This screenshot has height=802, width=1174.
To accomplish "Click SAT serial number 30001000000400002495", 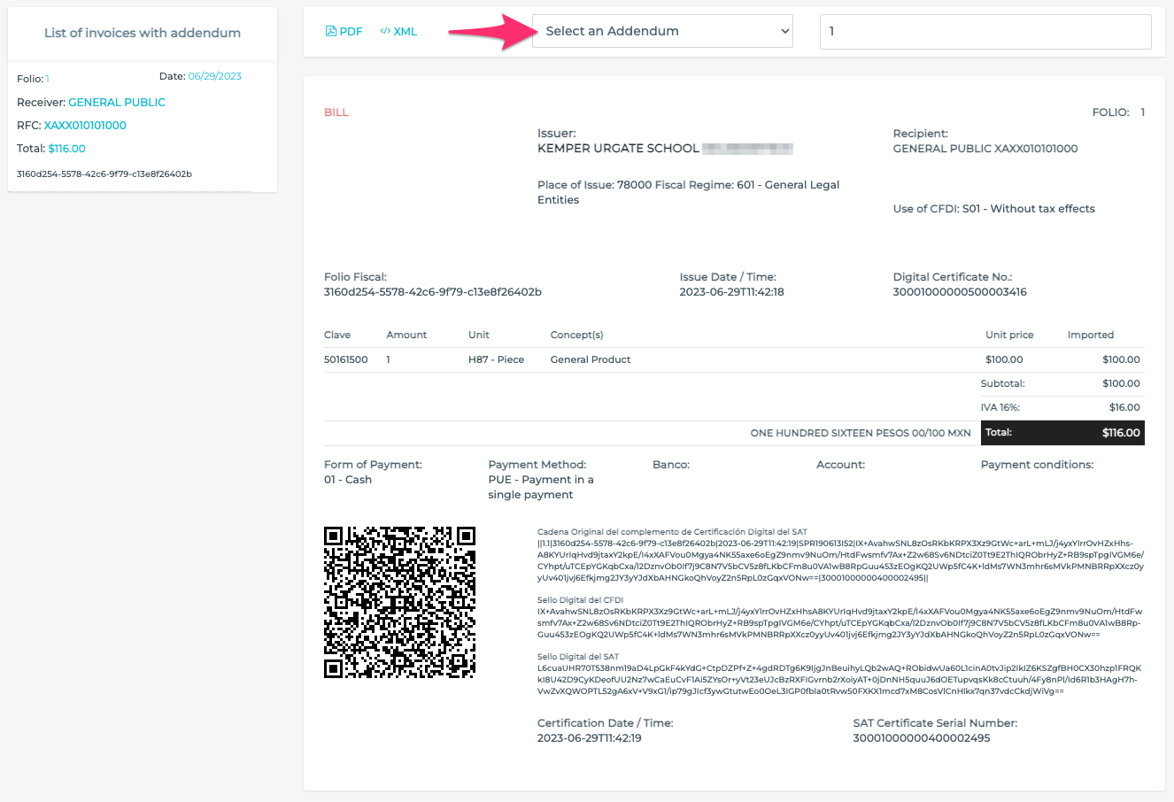I will coord(922,738).
